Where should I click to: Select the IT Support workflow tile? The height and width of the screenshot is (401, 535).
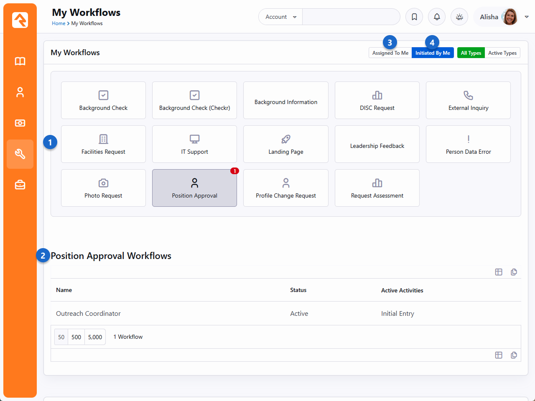pos(194,144)
